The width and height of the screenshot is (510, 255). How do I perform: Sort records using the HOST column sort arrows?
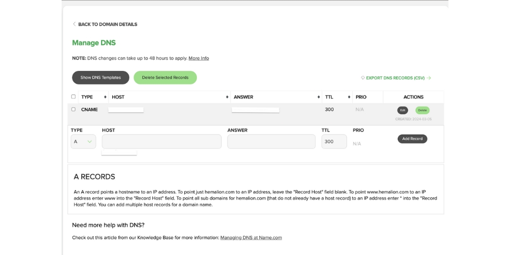point(227,97)
